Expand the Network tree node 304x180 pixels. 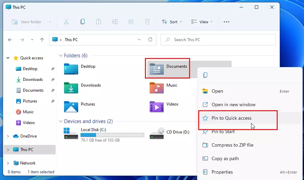tap(8, 163)
